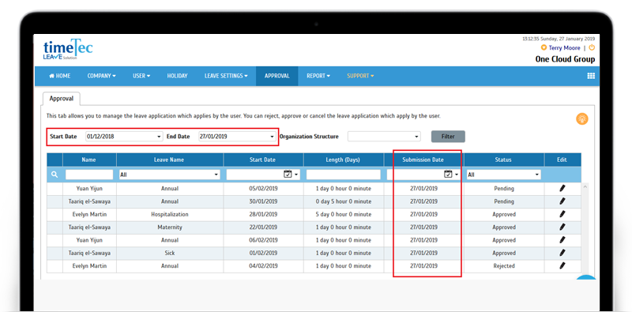632x312 pixels.
Task: Click 5 day 0 hour 0 minute cell
Action: tap(344, 214)
